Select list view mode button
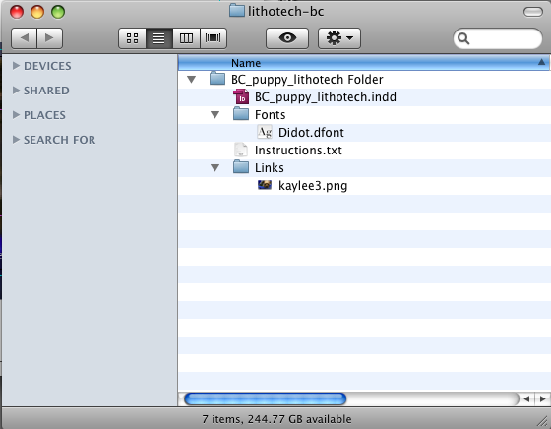 [159, 38]
